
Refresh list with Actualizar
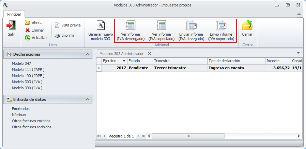click(x=36, y=38)
